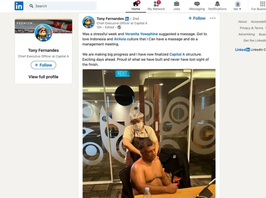This screenshot has height=198, width=266.
Task: Open Veranita Yosephine mention link
Action: [x=141, y=34]
